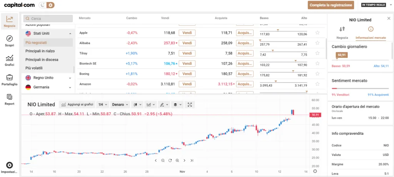
Task: Star Alibaba as a favorite
Action: [x=317, y=43]
